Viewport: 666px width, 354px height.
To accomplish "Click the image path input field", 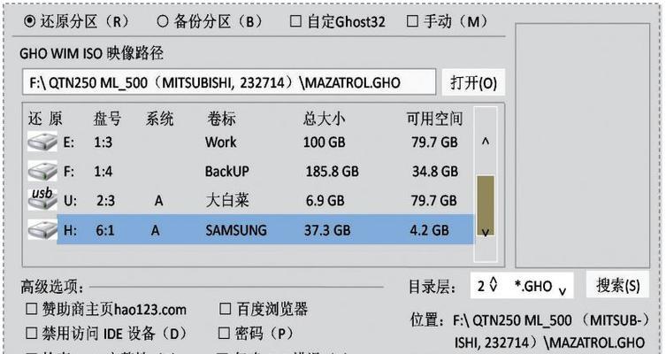I will pos(228,83).
